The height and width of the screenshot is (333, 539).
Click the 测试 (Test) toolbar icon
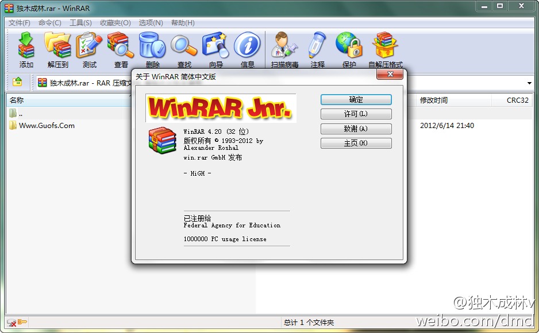(x=89, y=45)
